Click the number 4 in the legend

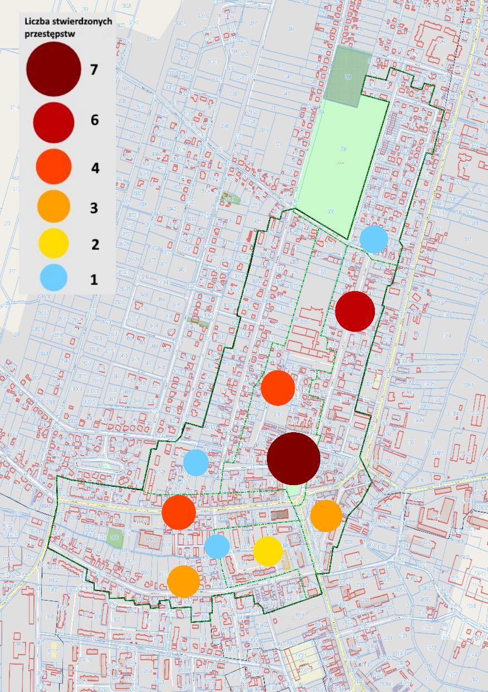point(95,168)
